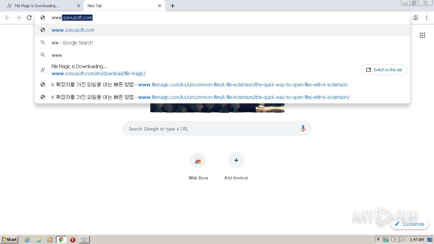Click the browser forward arrow

18,18
